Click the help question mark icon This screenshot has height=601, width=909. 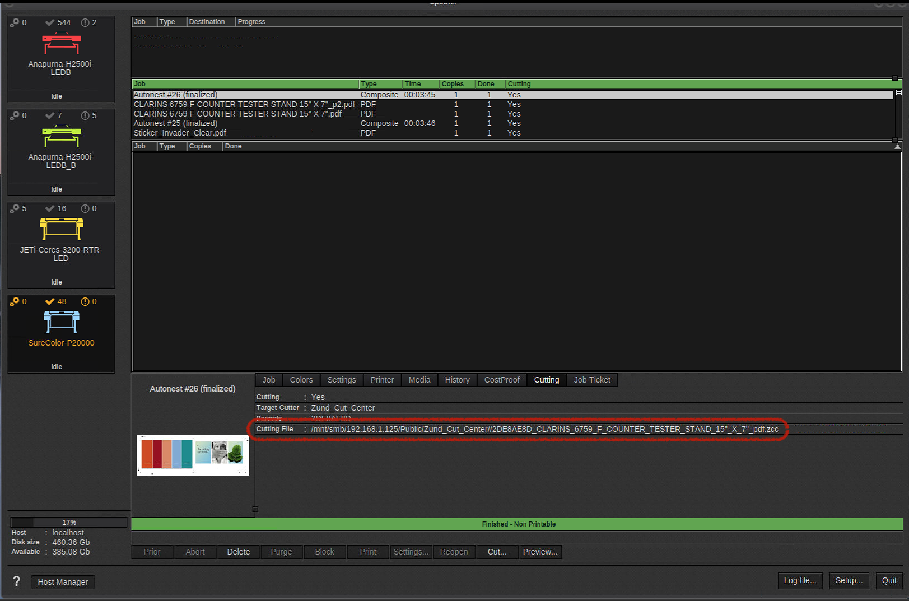[16, 581]
